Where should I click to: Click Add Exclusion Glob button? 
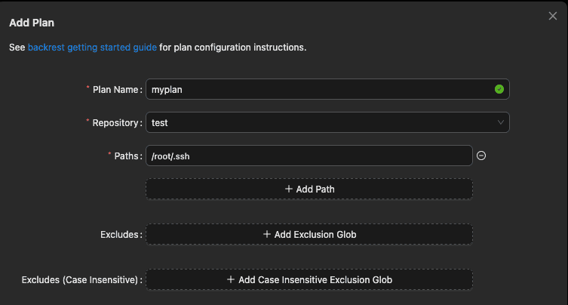(x=309, y=234)
